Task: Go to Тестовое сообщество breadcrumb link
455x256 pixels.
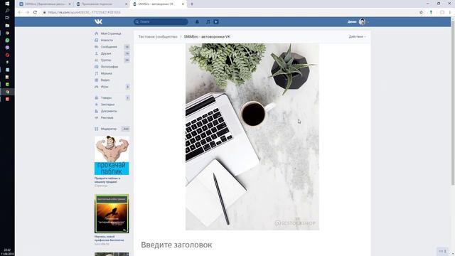Action: pos(158,37)
